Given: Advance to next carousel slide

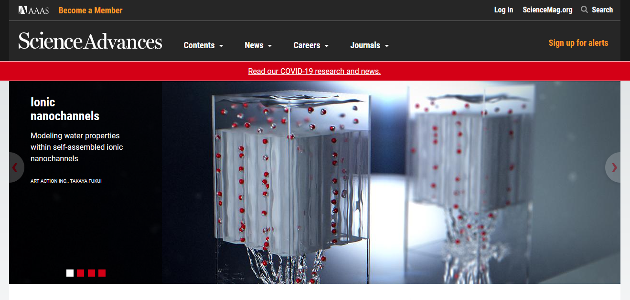Looking at the screenshot, I should click(x=614, y=167).
